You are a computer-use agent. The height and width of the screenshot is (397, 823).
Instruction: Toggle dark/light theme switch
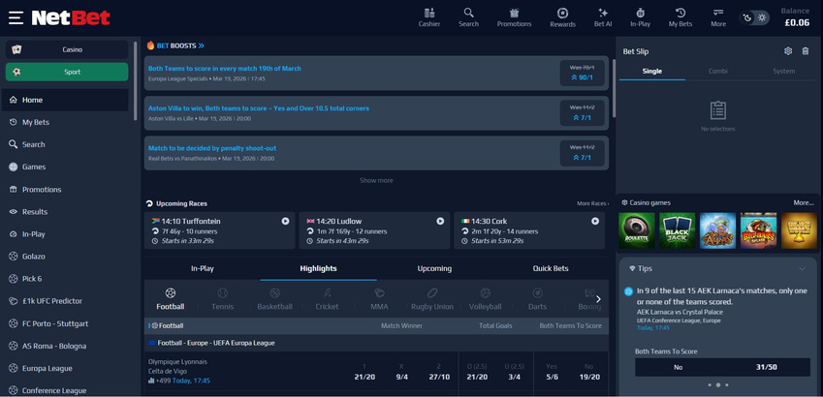[x=754, y=17]
